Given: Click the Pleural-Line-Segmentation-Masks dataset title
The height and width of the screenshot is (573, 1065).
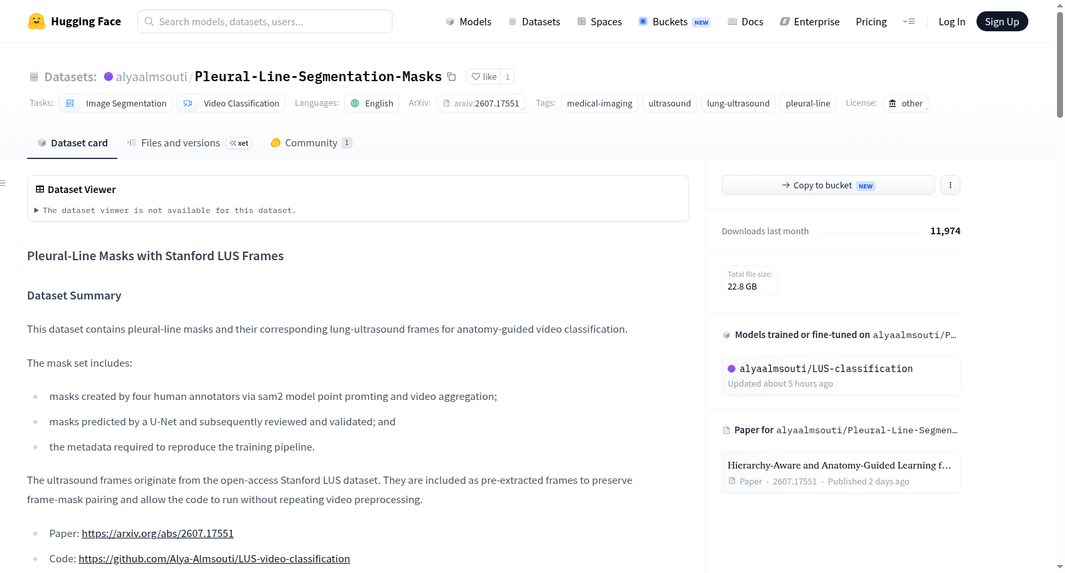Looking at the screenshot, I should [x=318, y=77].
